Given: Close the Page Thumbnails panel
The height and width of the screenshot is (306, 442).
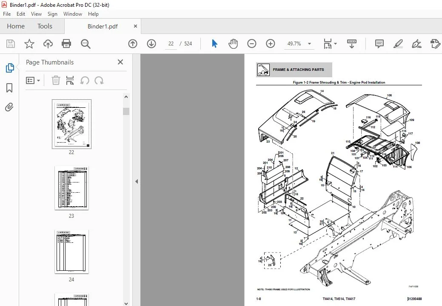Looking at the screenshot, I should click(x=120, y=62).
